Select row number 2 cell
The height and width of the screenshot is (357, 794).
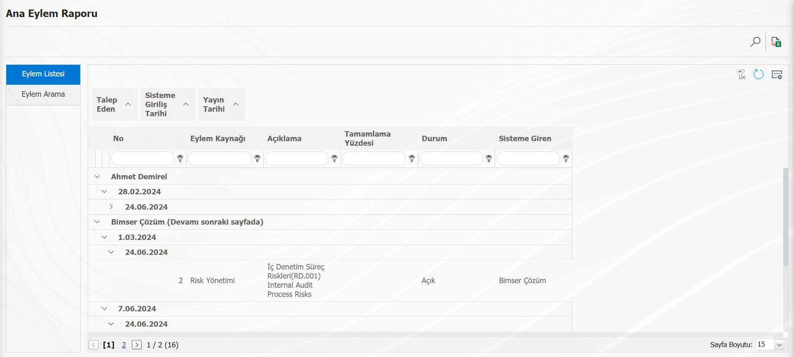(x=181, y=281)
